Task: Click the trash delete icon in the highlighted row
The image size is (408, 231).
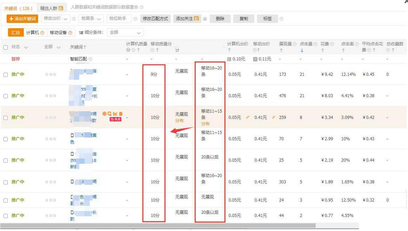Action: (x=121, y=114)
